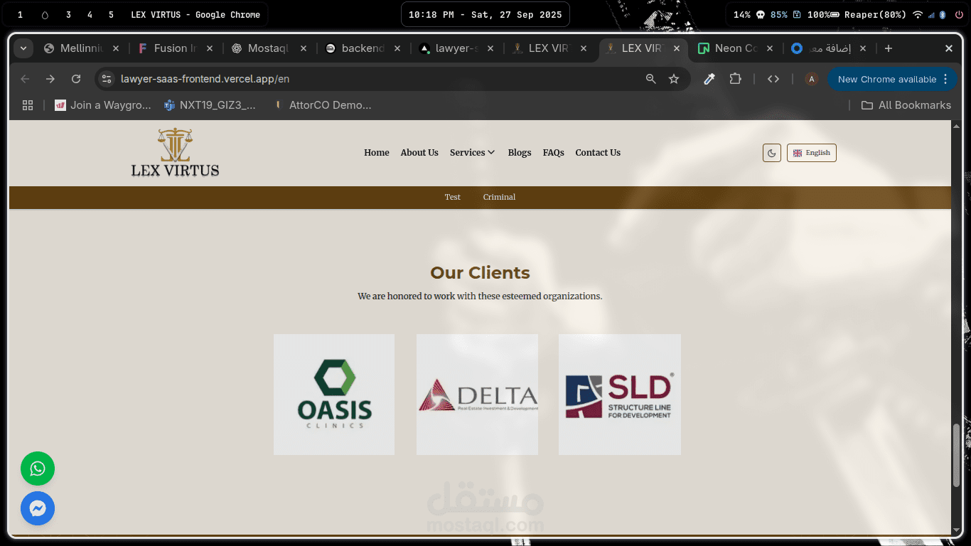Click the Bluetooth icon in system bar
Image resolution: width=971 pixels, height=546 pixels.
click(x=943, y=14)
